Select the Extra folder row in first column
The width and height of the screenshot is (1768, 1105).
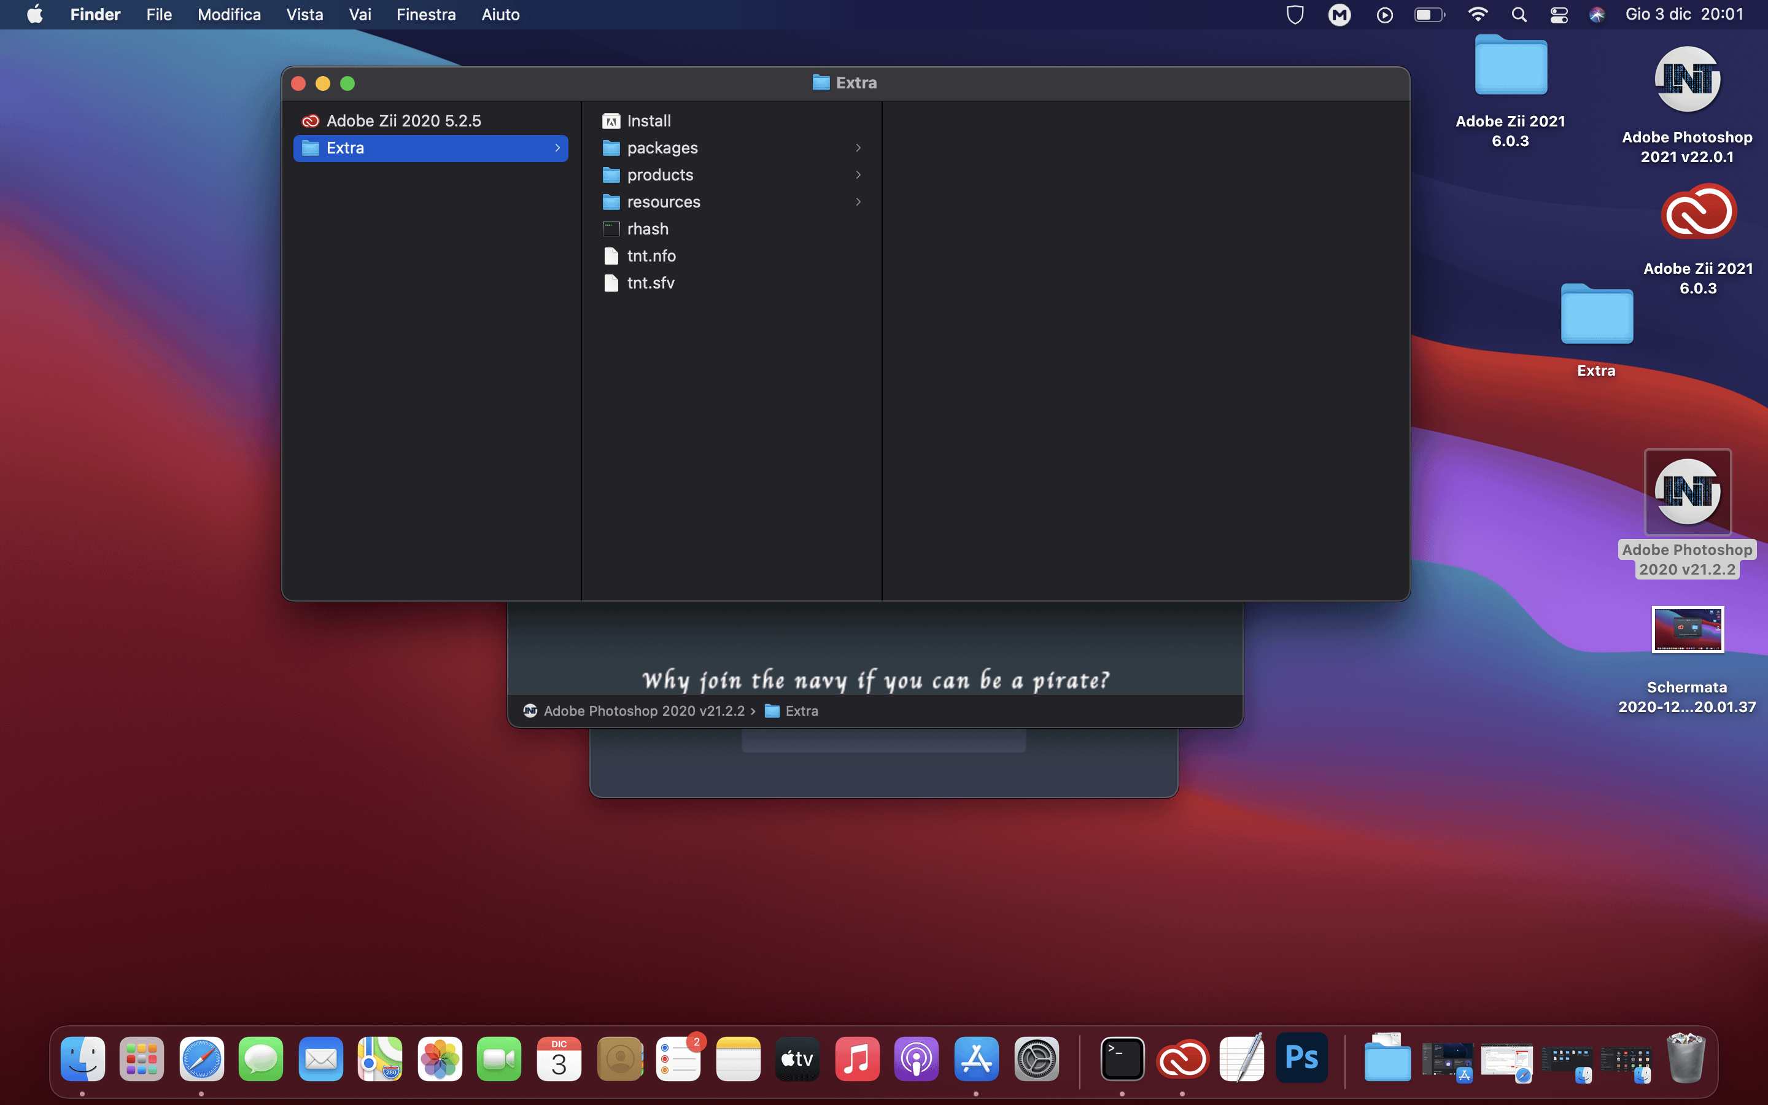pyautogui.click(x=431, y=147)
